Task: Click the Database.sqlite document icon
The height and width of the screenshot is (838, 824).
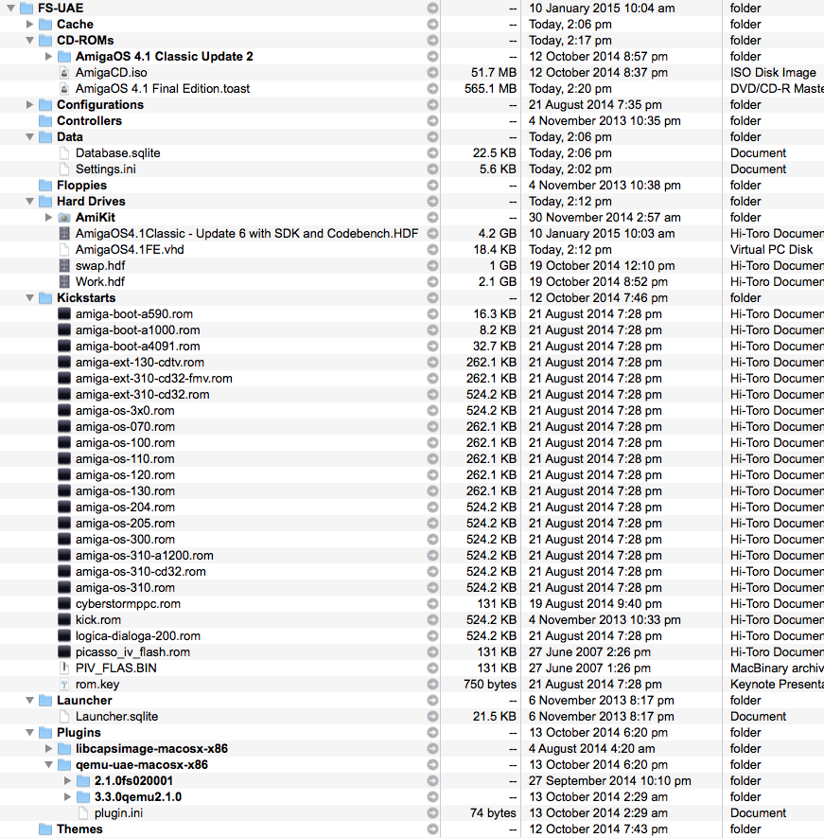Action: click(x=64, y=152)
